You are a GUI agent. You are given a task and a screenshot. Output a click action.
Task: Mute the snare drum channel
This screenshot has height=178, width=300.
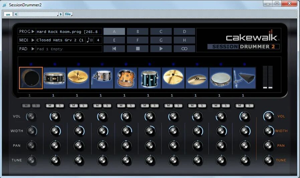(50, 105)
